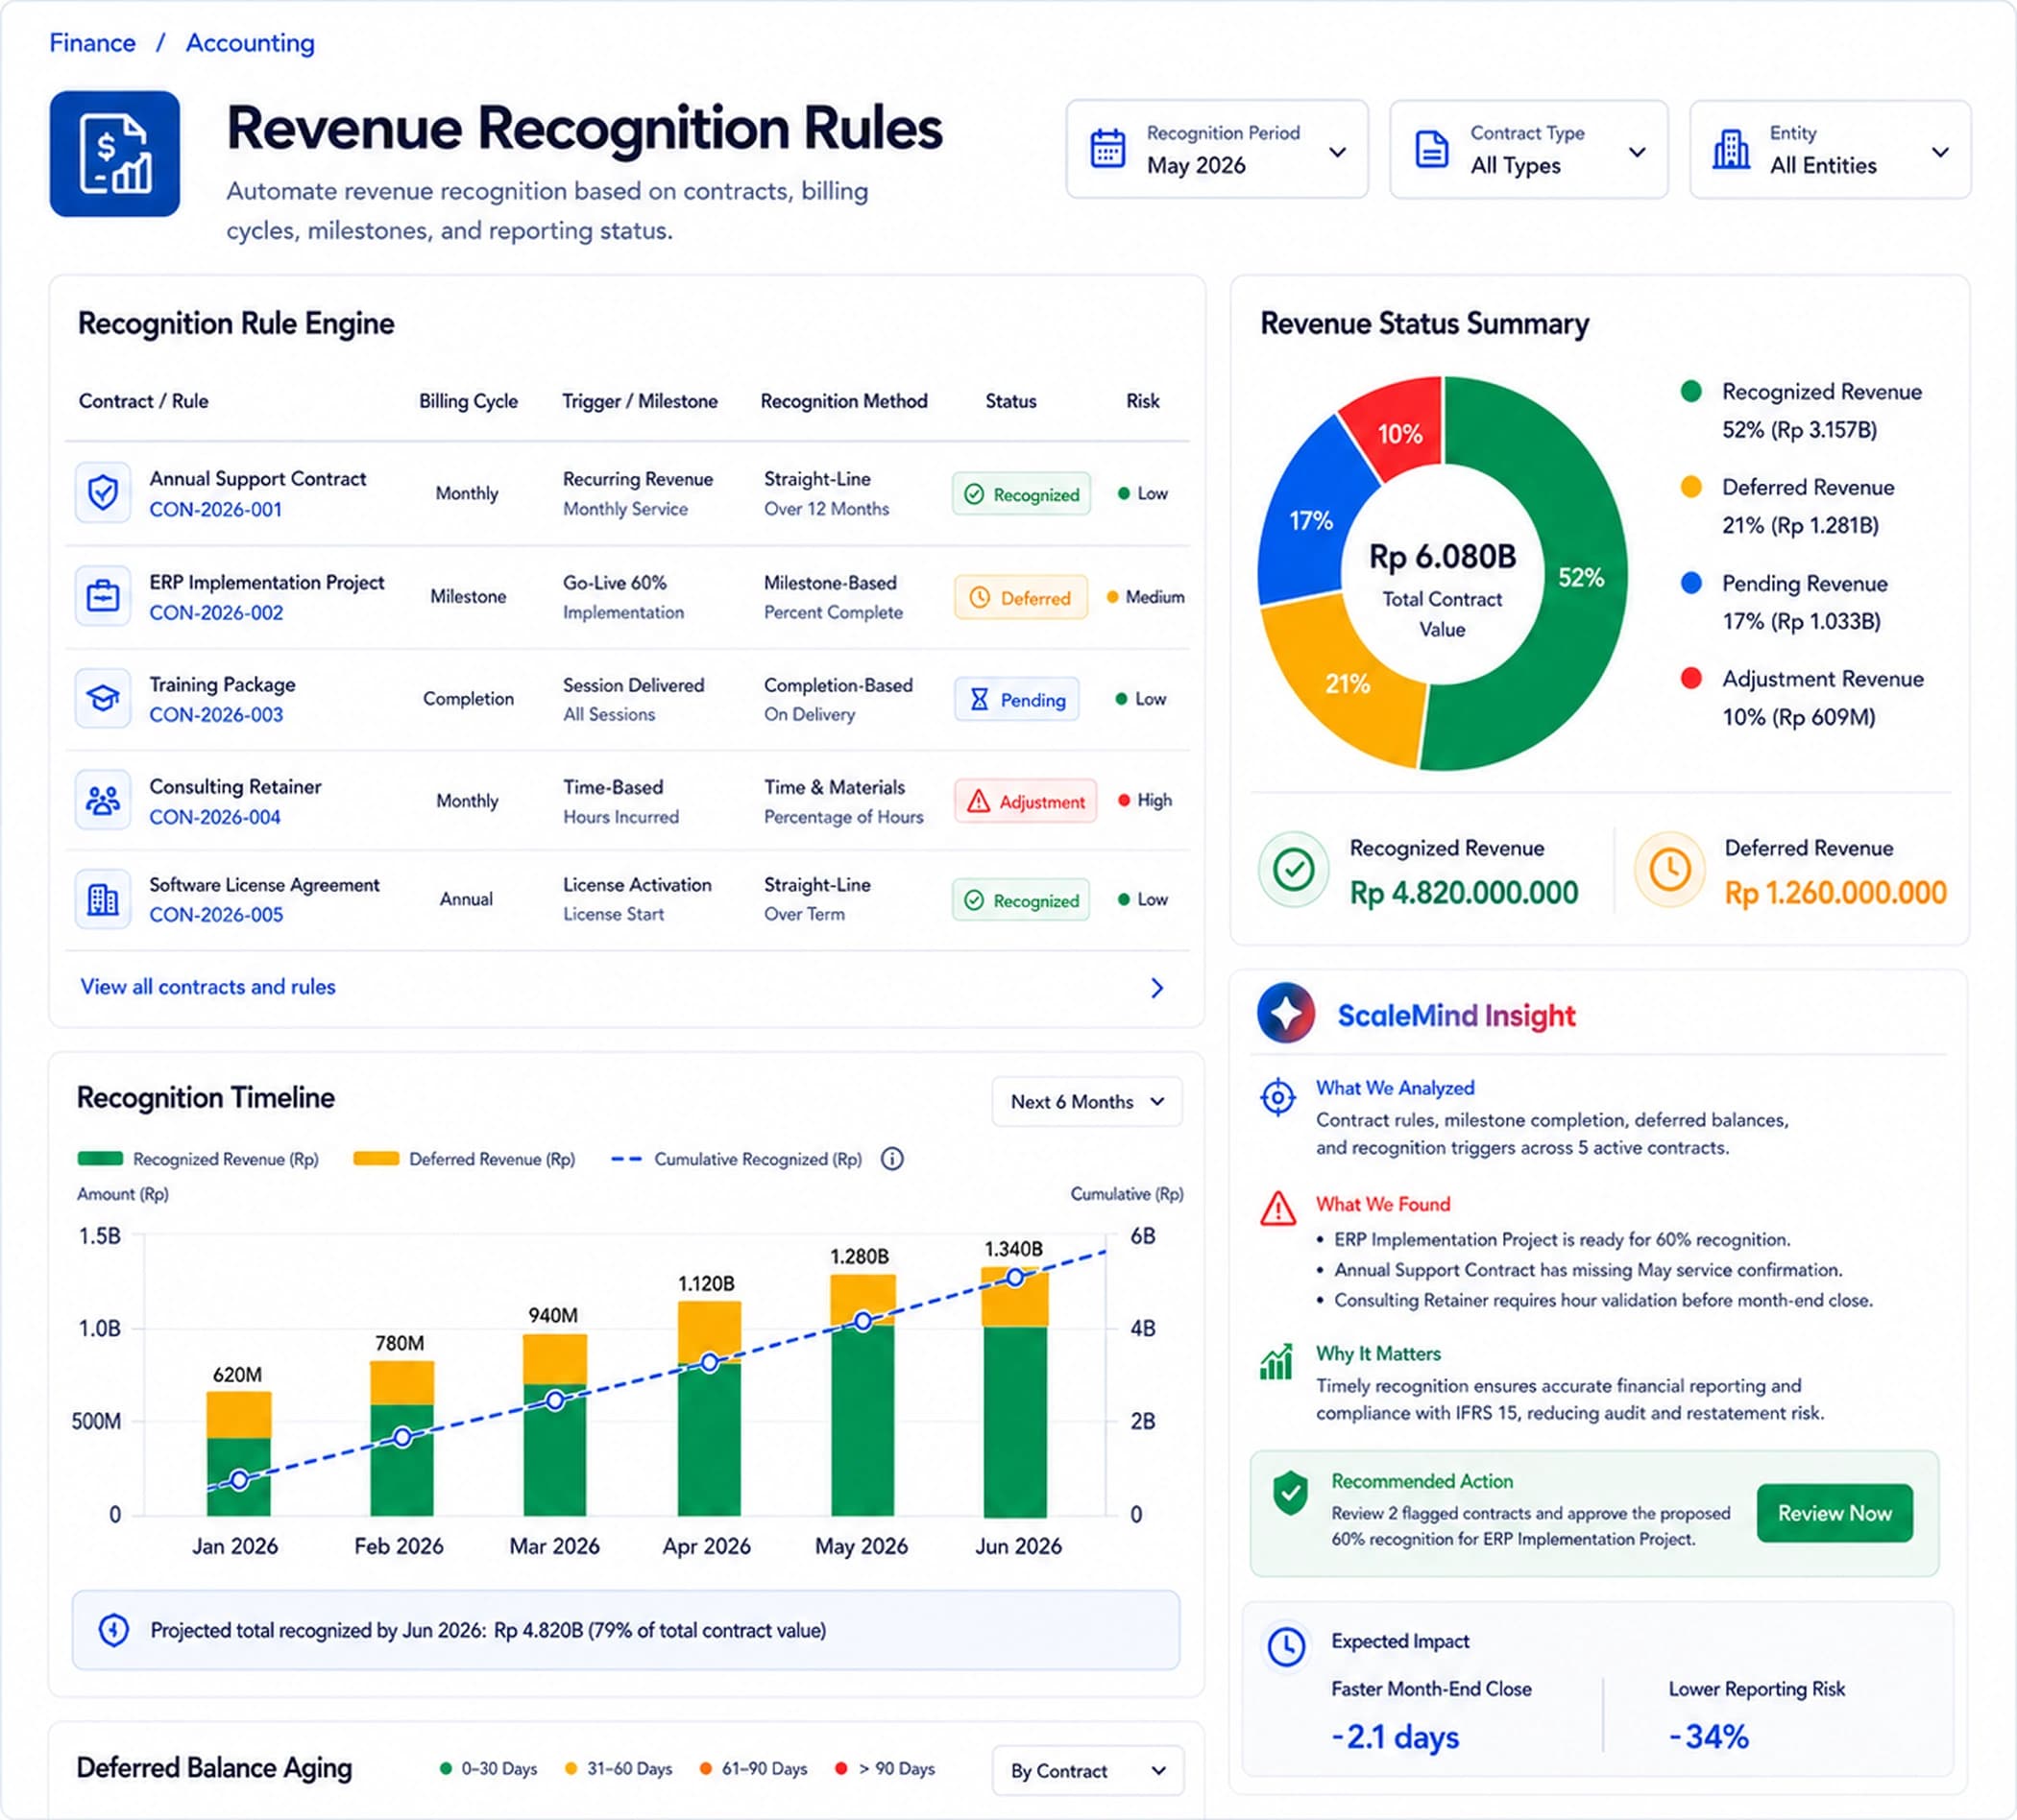The height and width of the screenshot is (1820, 2017).
Task: Click the green shield icon in Recommended Action
Action: pos(1291,1494)
